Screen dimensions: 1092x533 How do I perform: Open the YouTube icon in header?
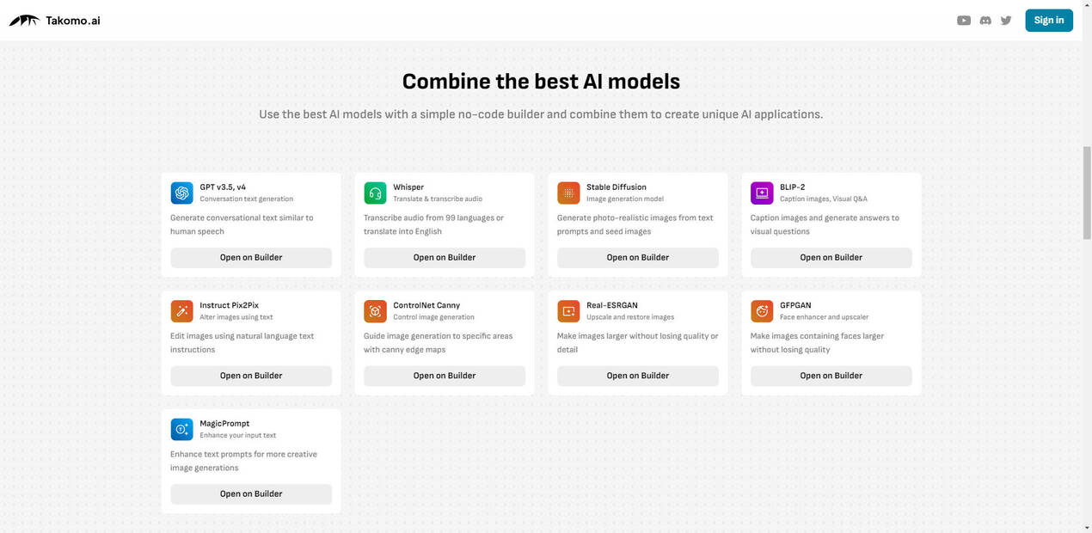click(964, 21)
